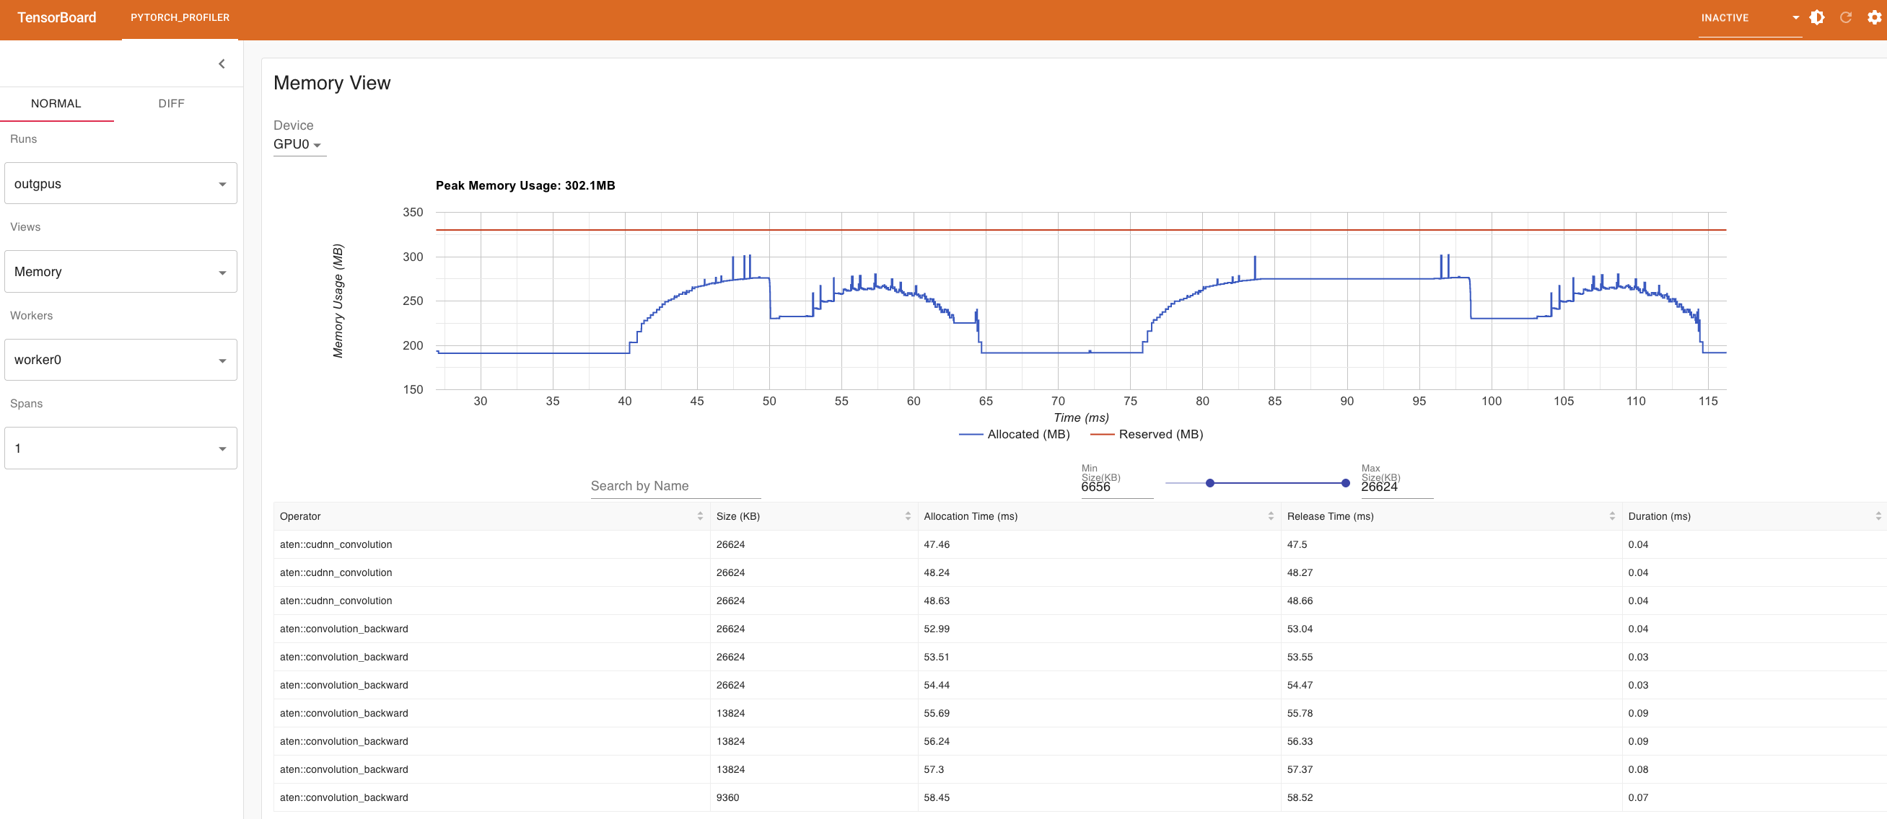Select the convolution_backward row allocated at 57.3
This screenshot has width=1887, height=819.
1080,769
